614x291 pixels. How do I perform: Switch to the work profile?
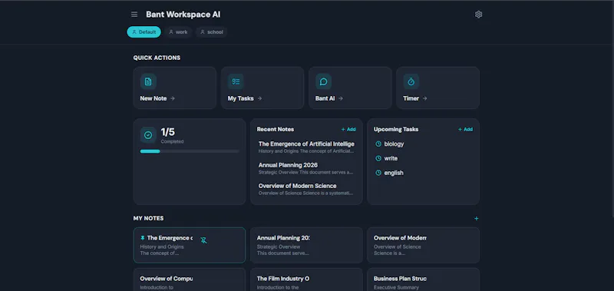tap(178, 32)
